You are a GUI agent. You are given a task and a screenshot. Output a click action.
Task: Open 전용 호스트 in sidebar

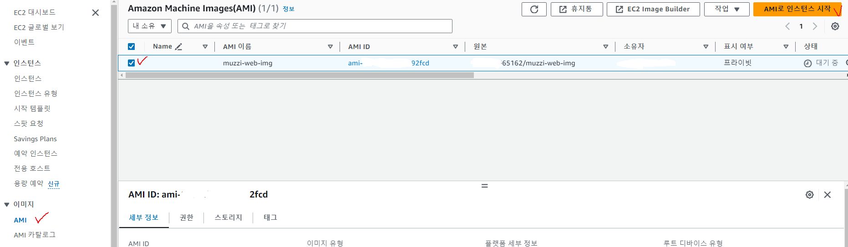pyautogui.click(x=32, y=168)
